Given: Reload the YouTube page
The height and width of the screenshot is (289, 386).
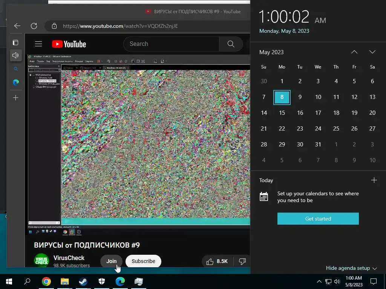Looking at the screenshot, I should point(34,26).
